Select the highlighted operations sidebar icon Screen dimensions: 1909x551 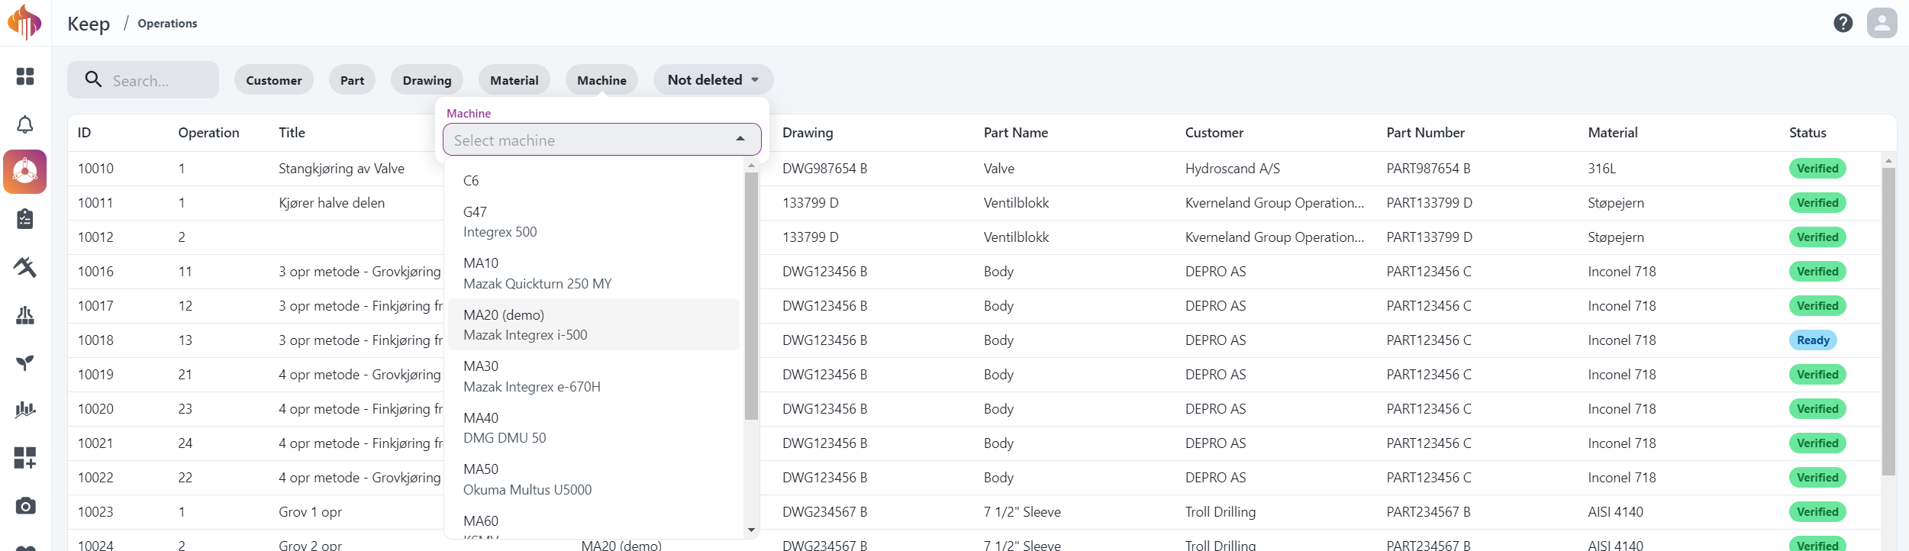coord(25,172)
